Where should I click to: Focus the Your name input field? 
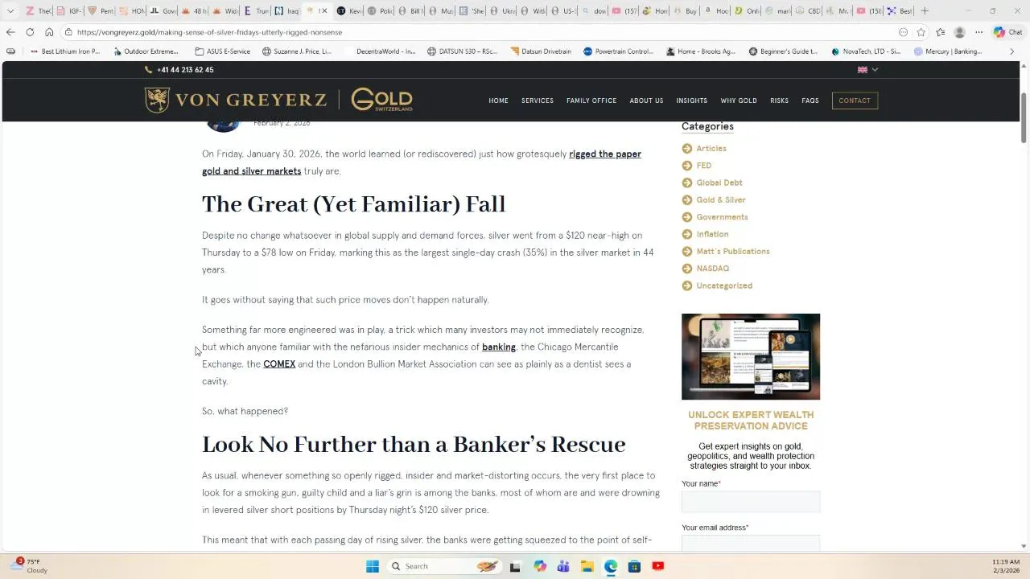point(751,502)
